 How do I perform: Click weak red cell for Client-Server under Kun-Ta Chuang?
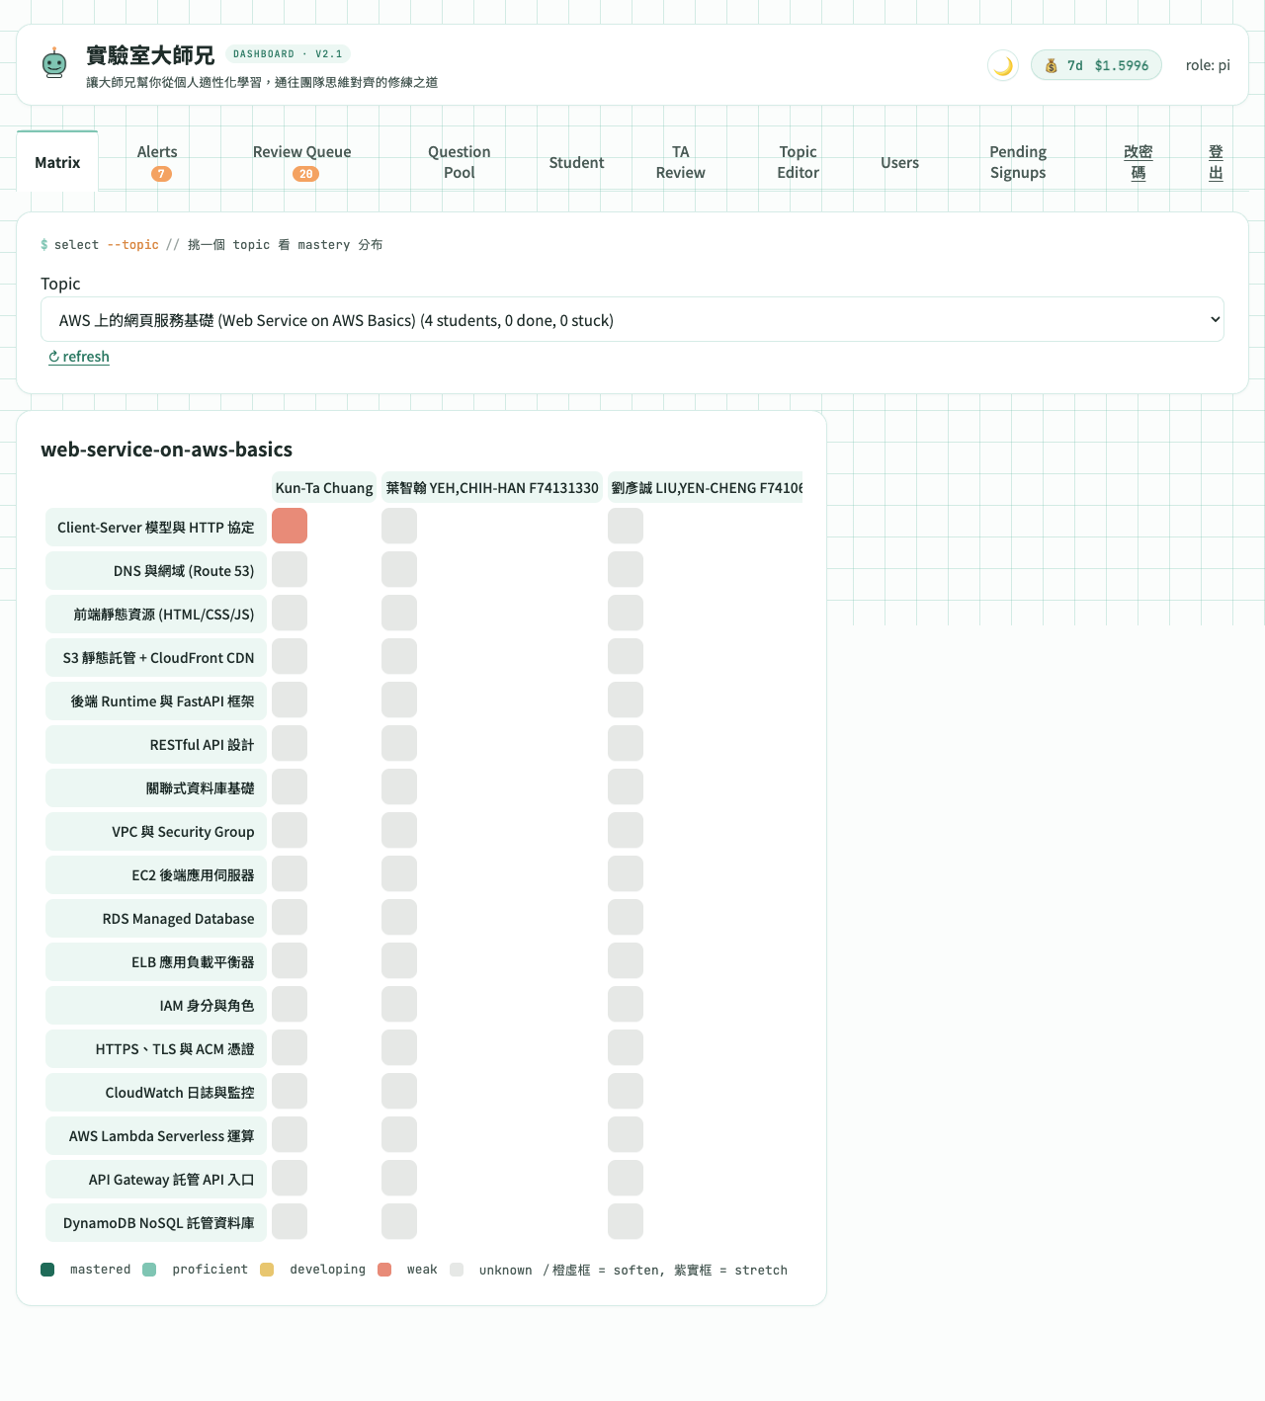pyautogui.click(x=290, y=526)
